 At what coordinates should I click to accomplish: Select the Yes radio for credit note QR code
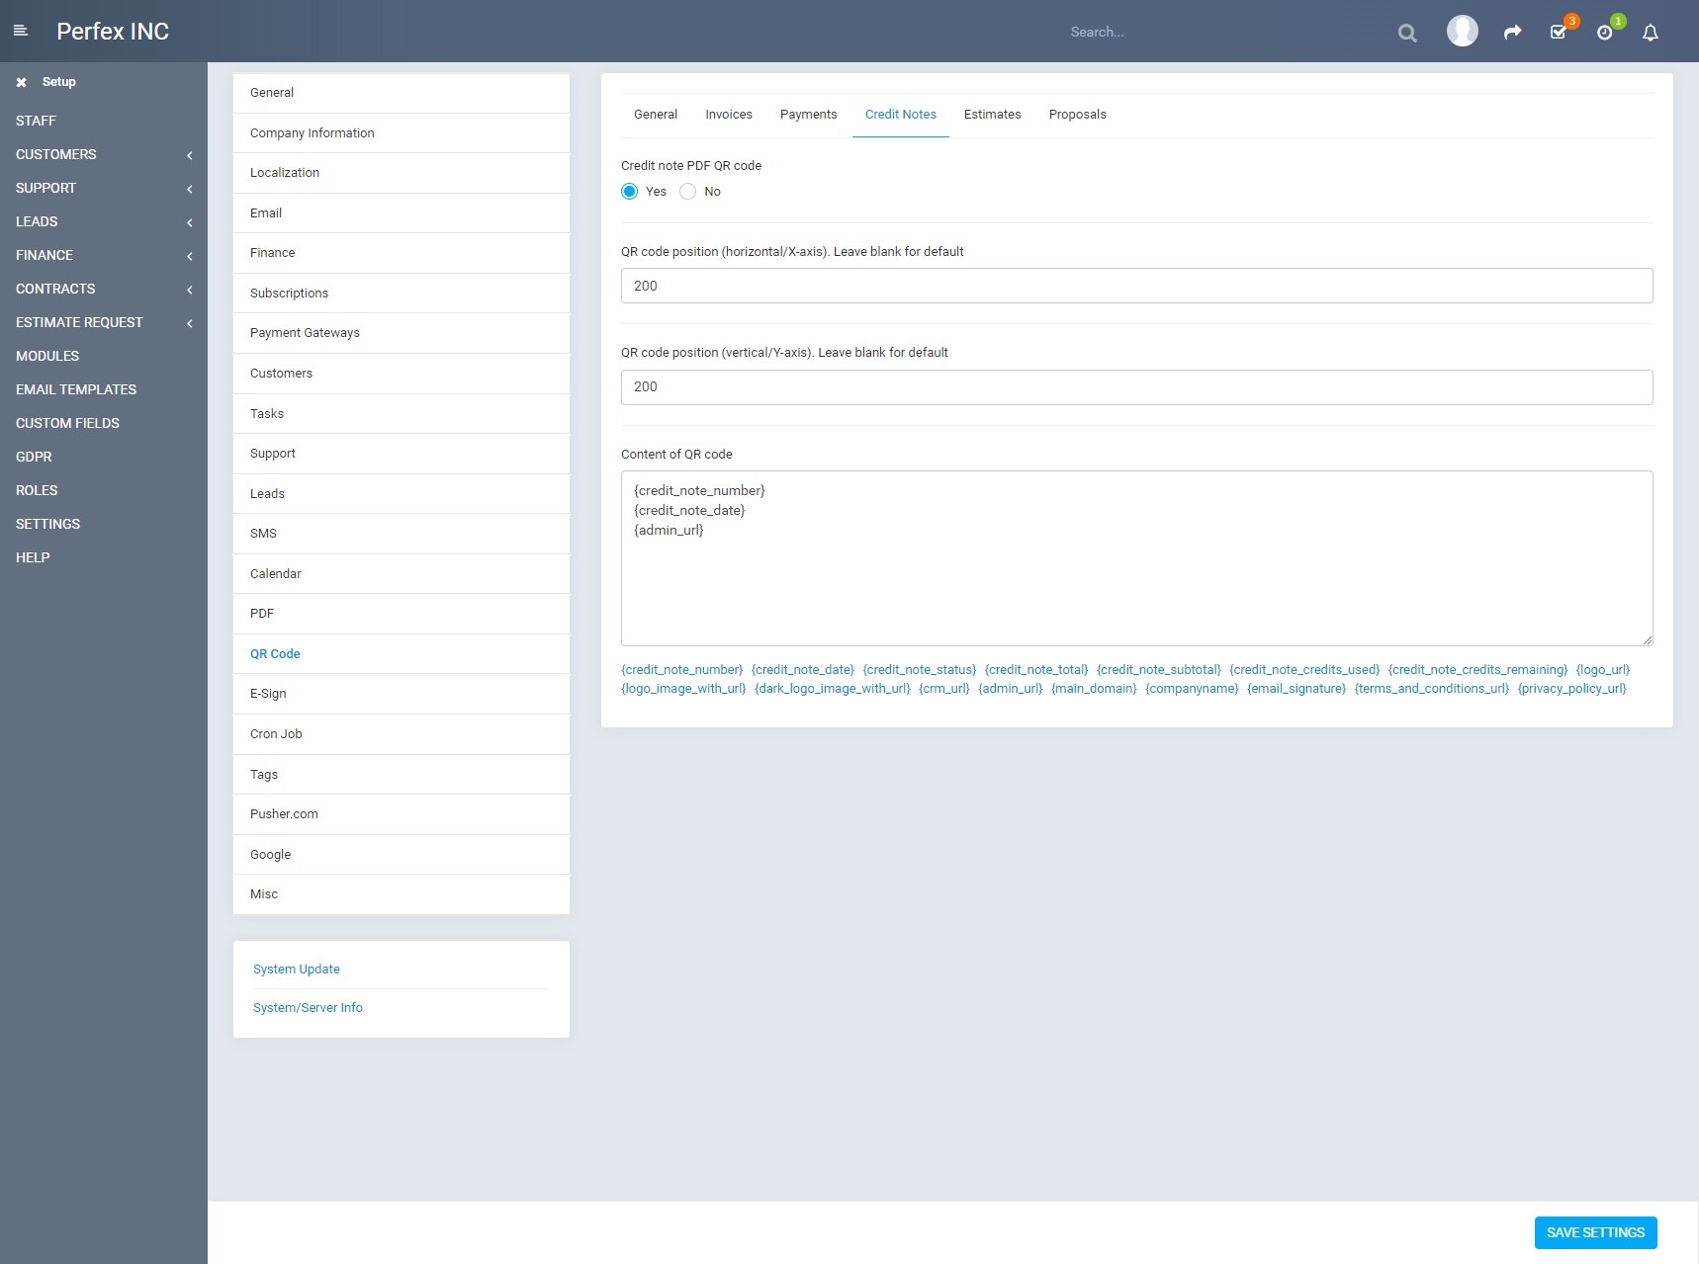tap(629, 191)
